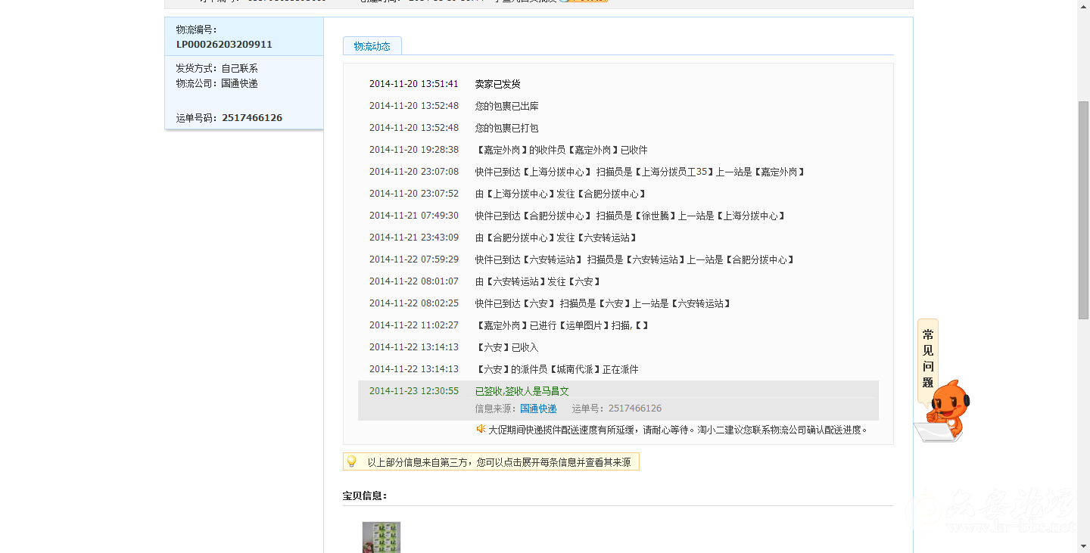This screenshot has width=1090, height=553.
Task: Open the 国通快递 courier company link
Action: [537, 408]
